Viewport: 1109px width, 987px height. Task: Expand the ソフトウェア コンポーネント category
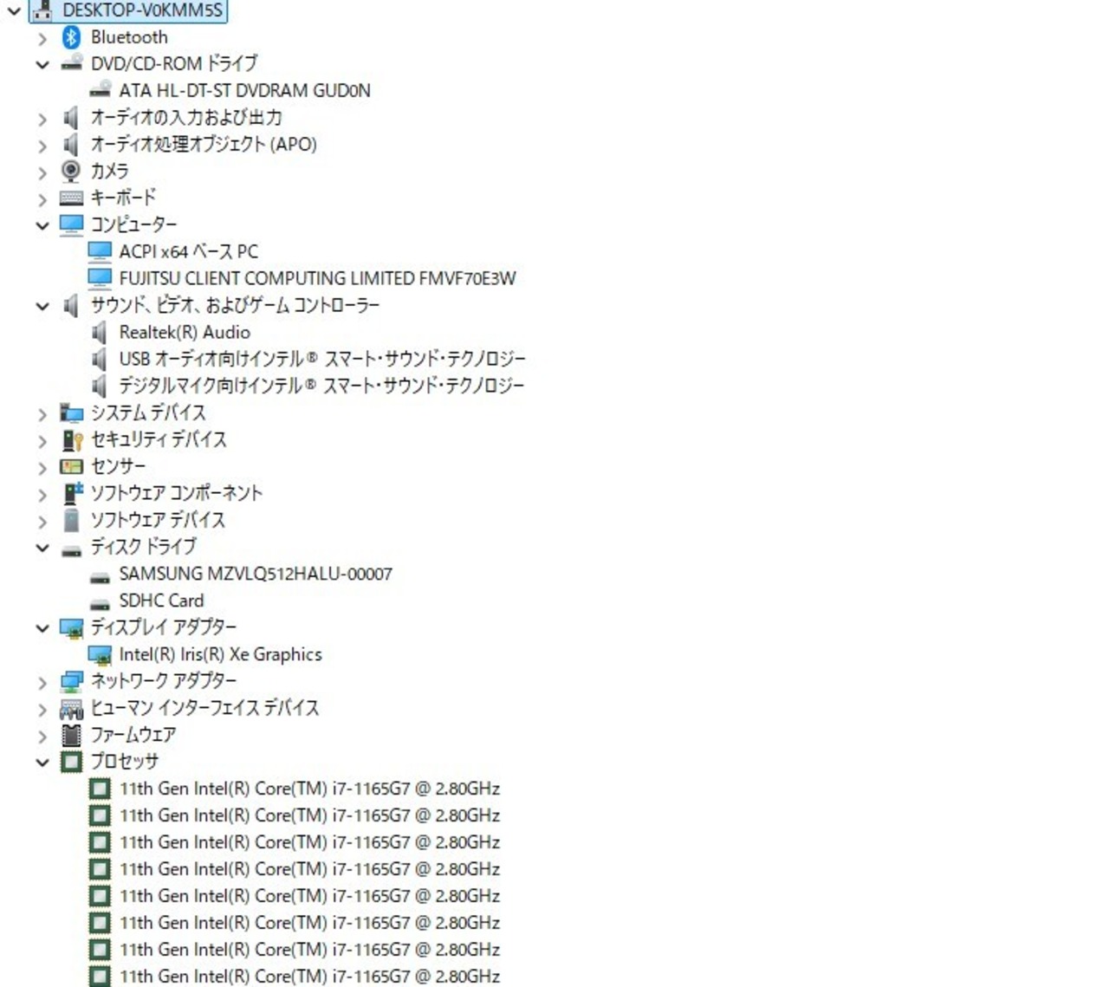(42, 495)
